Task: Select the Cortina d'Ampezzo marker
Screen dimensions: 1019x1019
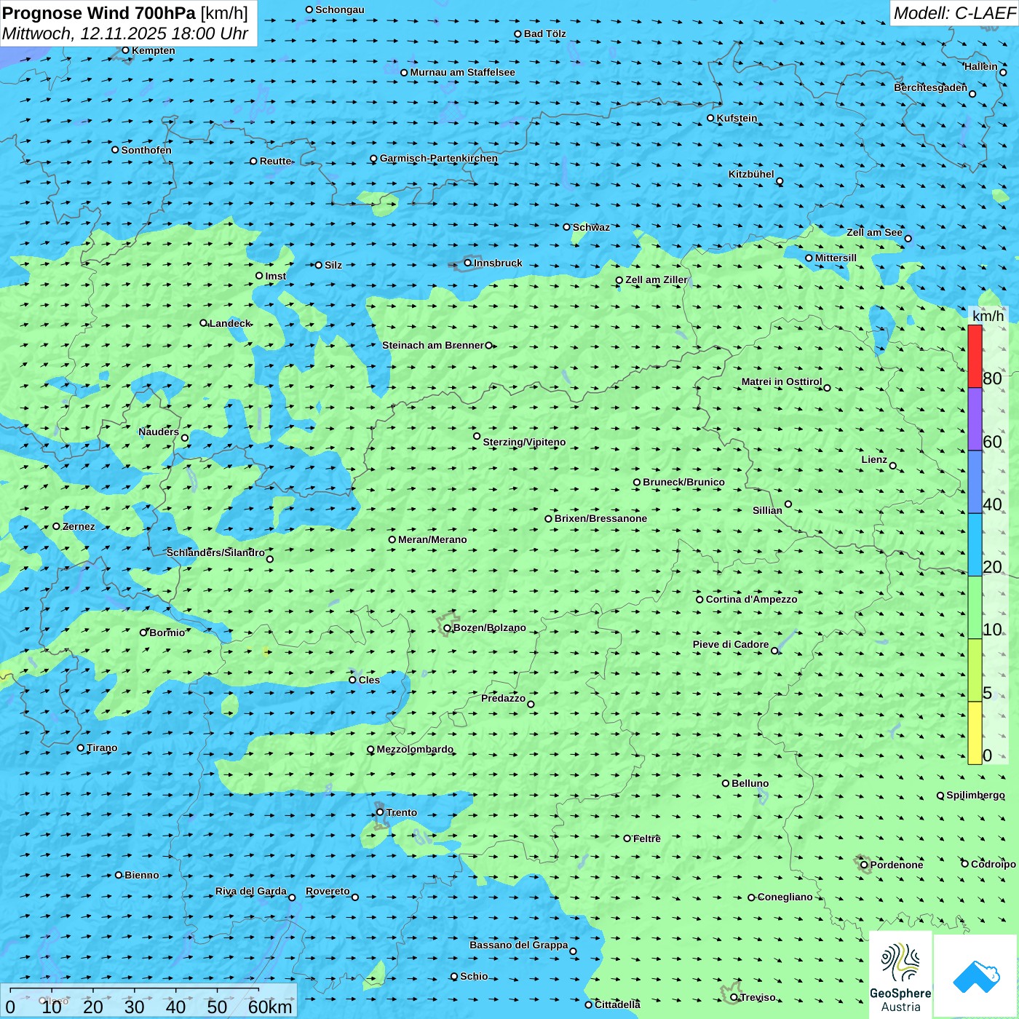Action: click(x=699, y=600)
